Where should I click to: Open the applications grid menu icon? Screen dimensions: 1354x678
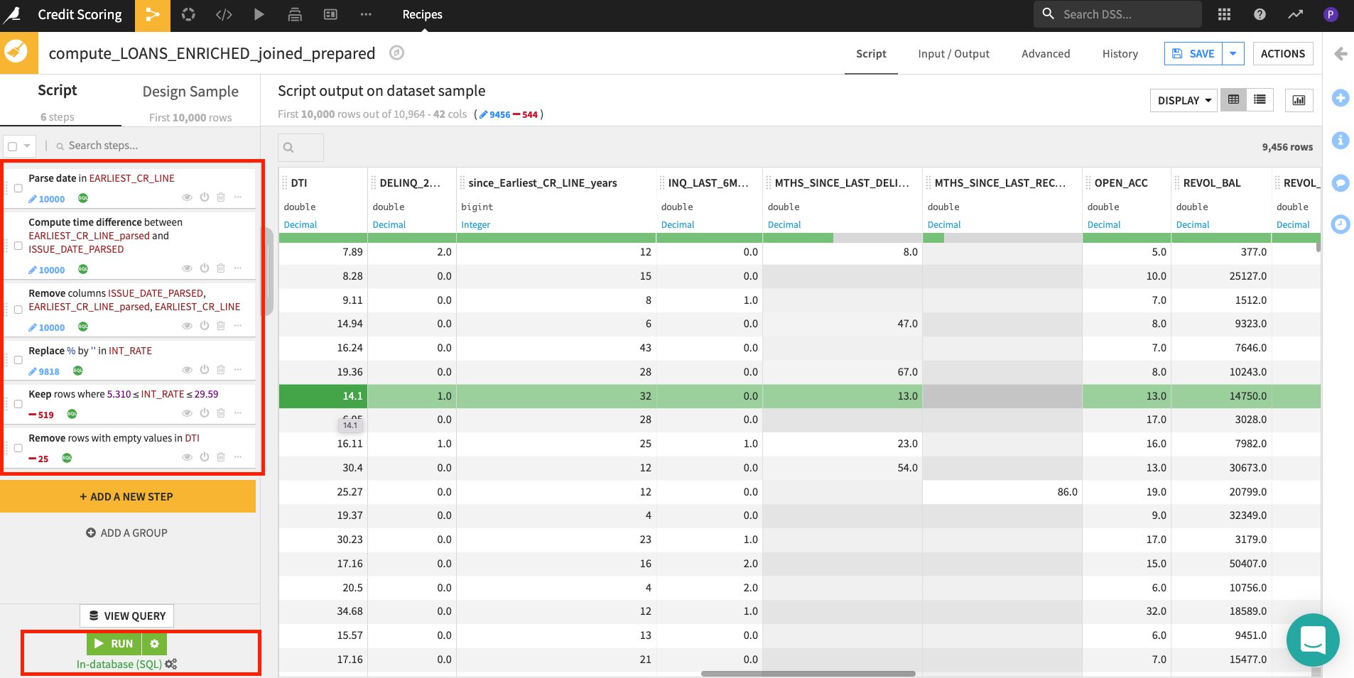1224,15
